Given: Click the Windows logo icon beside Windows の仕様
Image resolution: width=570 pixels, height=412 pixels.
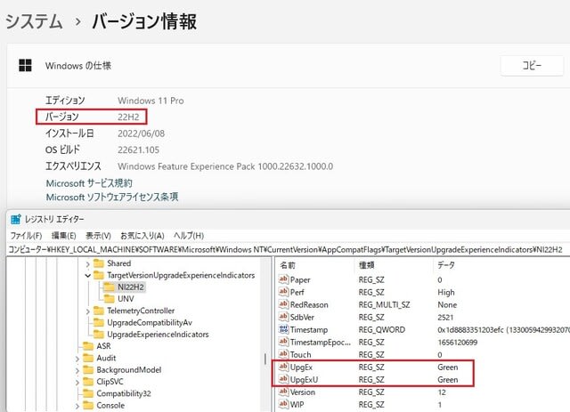Looking at the screenshot, I should (25, 65).
